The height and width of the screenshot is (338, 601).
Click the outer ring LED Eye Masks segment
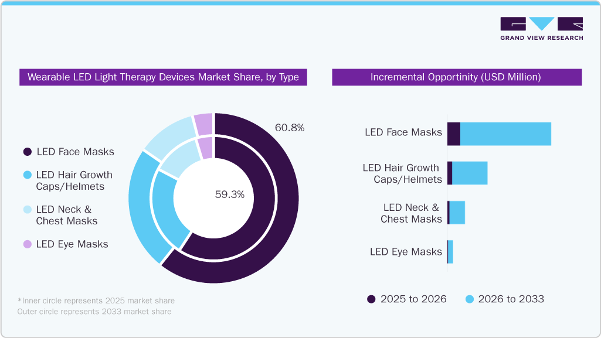point(203,125)
